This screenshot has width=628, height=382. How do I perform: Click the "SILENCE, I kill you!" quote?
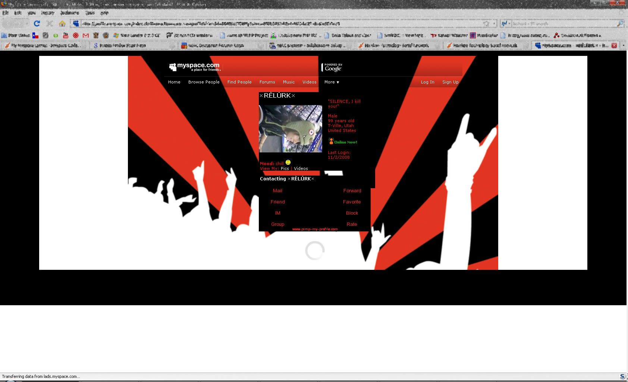pos(344,104)
